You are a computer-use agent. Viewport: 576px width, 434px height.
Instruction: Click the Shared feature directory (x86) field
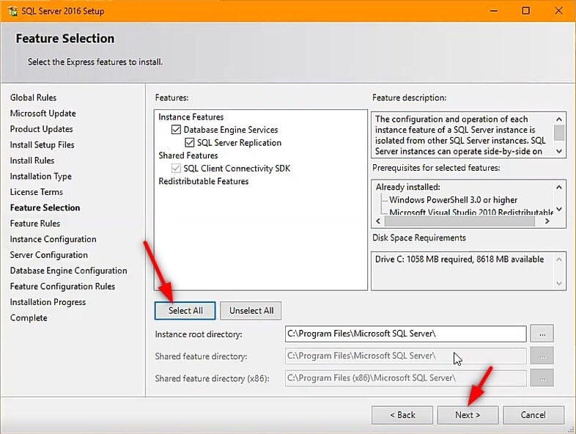[405, 378]
